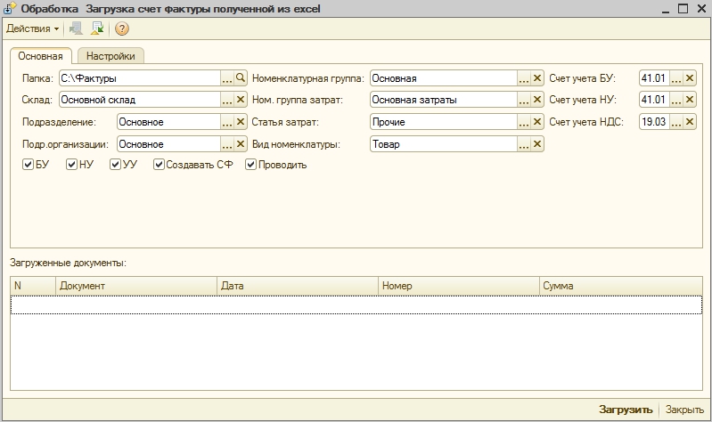Screen dimensions: 712x422
Task: Toggle the Создавать СФ checkbox
Action: (160, 165)
